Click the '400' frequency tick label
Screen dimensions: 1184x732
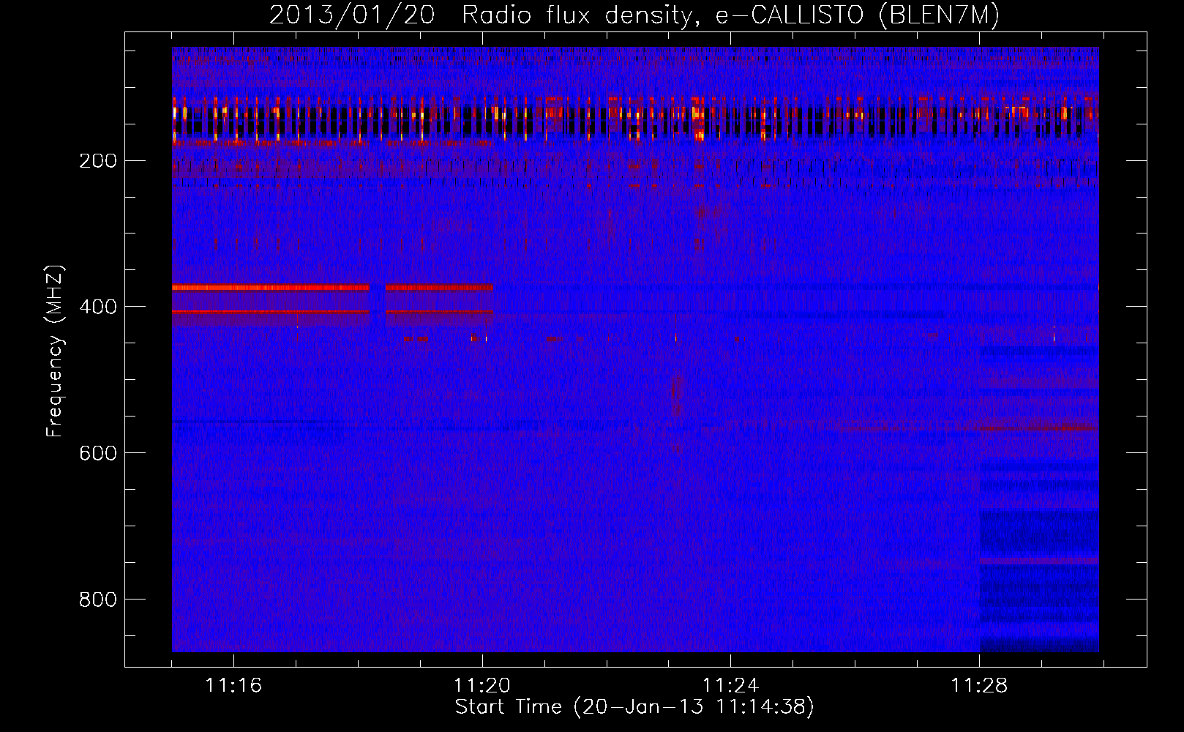98,307
